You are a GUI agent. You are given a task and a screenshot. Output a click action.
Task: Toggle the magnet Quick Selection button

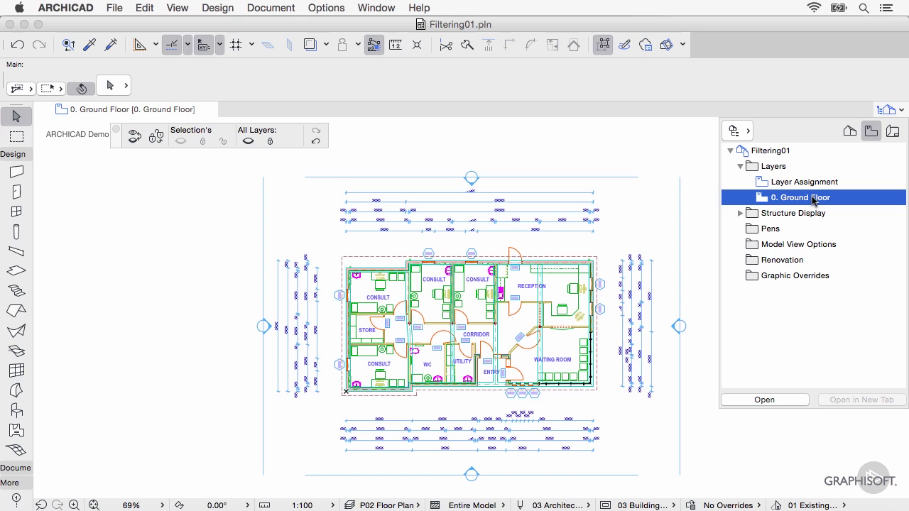(82, 88)
